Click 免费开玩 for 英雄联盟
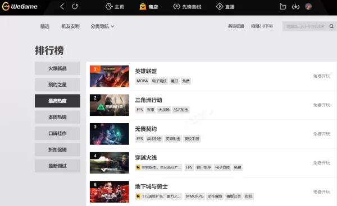Screen dimensions: 337x206 coord(321,76)
